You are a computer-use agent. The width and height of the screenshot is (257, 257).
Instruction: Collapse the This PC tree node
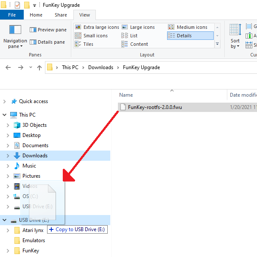tap(5, 115)
